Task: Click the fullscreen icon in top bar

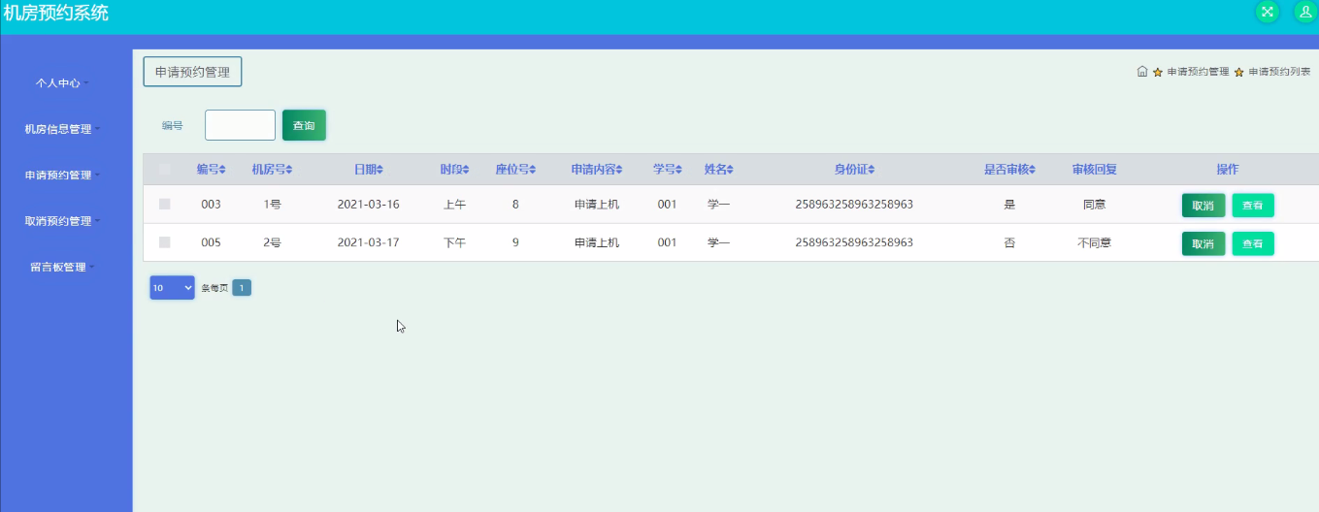Action: pyautogui.click(x=1268, y=12)
